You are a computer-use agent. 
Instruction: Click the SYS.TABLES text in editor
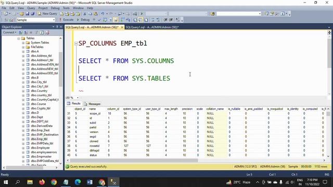coord(151,78)
